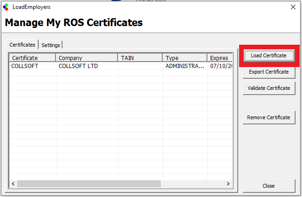Click the horizontal scrollbar right arrow
Screen dimensions: 302x197
(x=228, y=183)
